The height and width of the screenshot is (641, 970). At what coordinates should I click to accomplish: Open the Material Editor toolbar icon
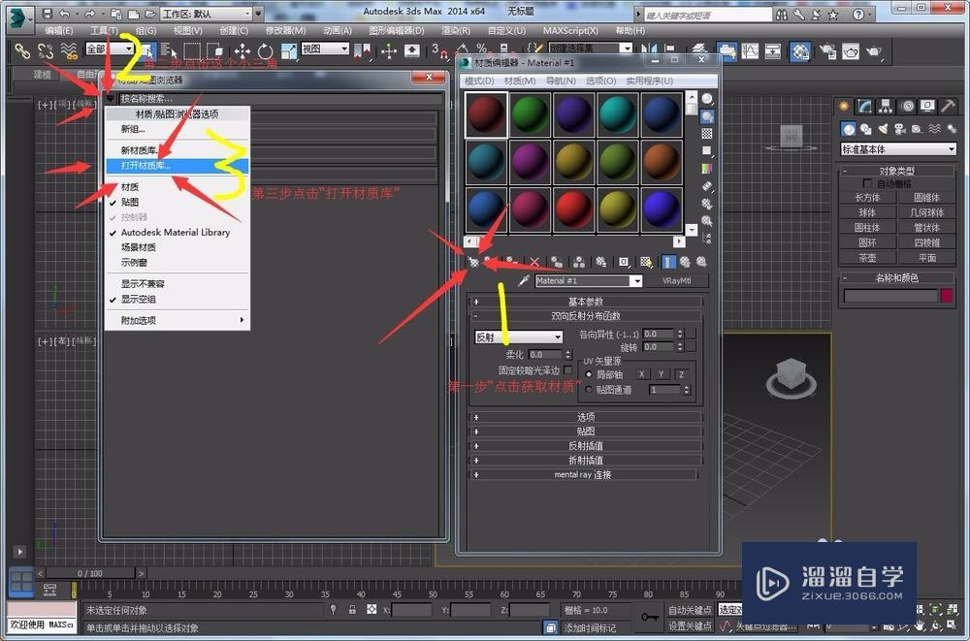pos(800,51)
